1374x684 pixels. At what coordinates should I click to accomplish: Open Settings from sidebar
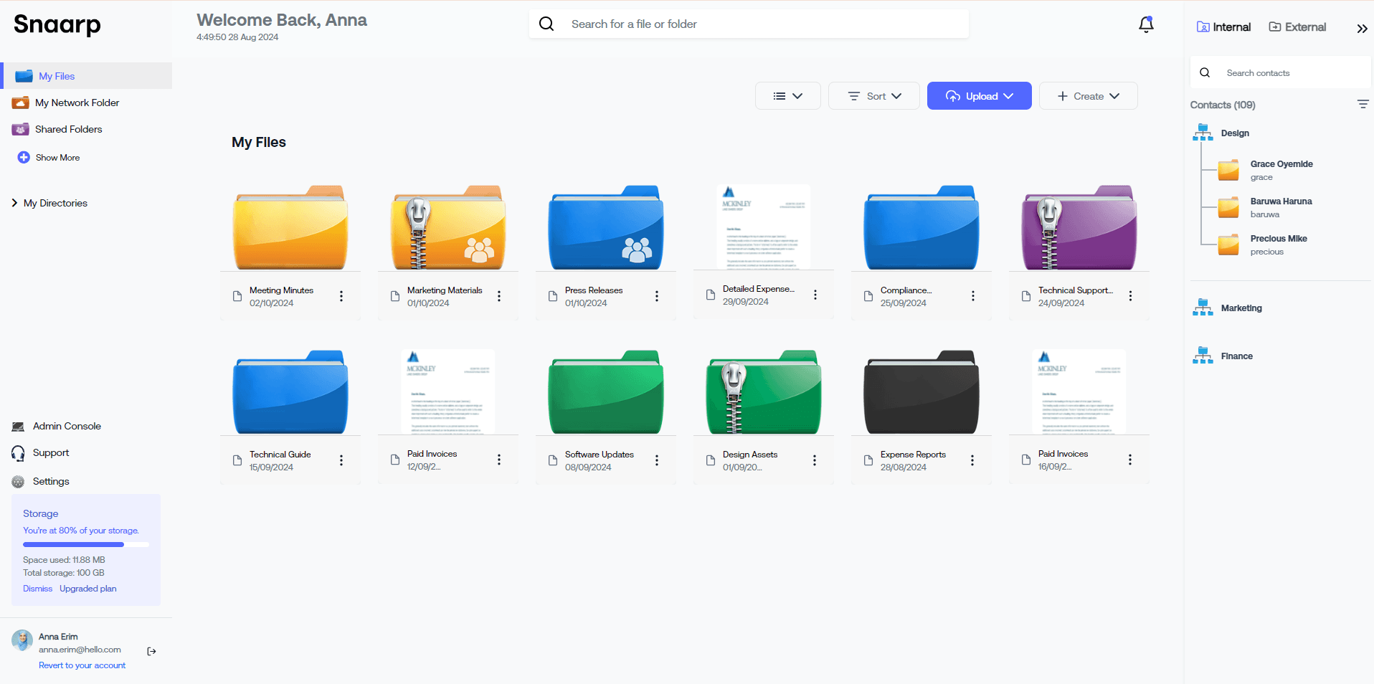[x=50, y=481]
